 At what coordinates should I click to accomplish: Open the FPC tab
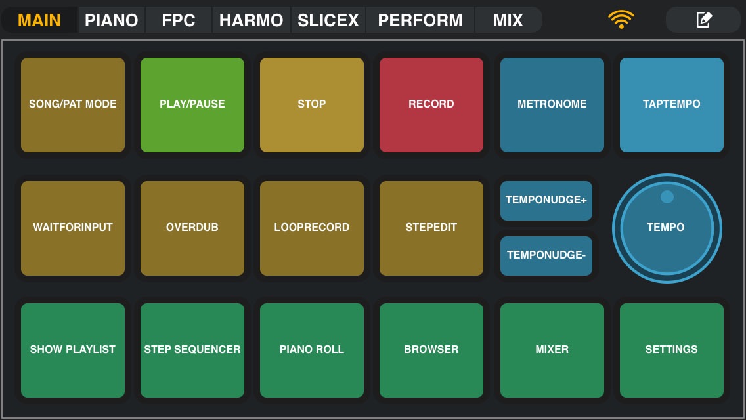pyautogui.click(x=179, y=20)
